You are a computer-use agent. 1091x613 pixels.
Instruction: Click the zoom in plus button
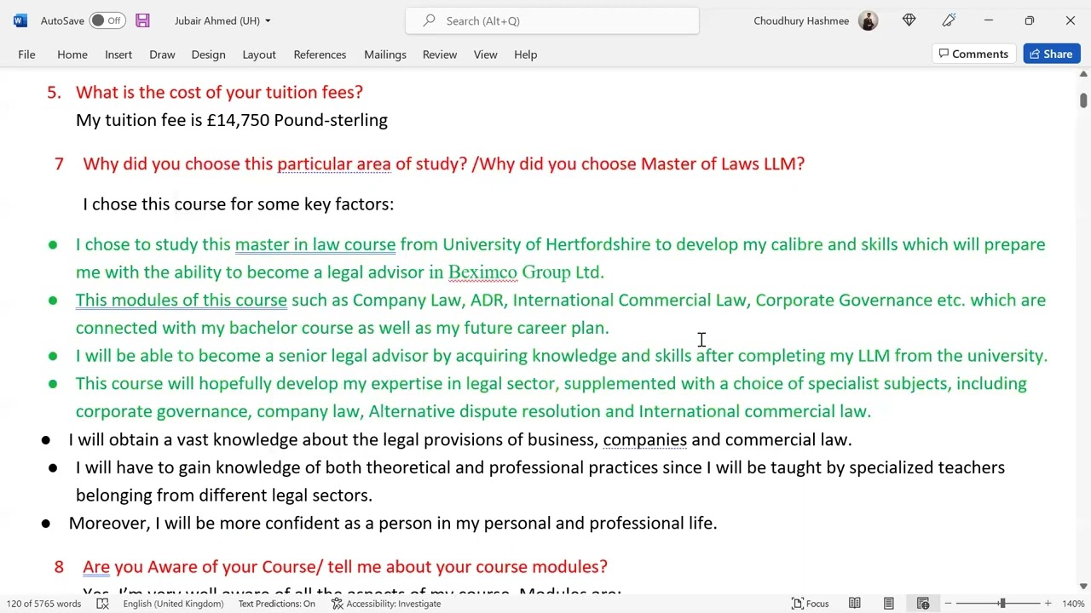coord(1048,604)
